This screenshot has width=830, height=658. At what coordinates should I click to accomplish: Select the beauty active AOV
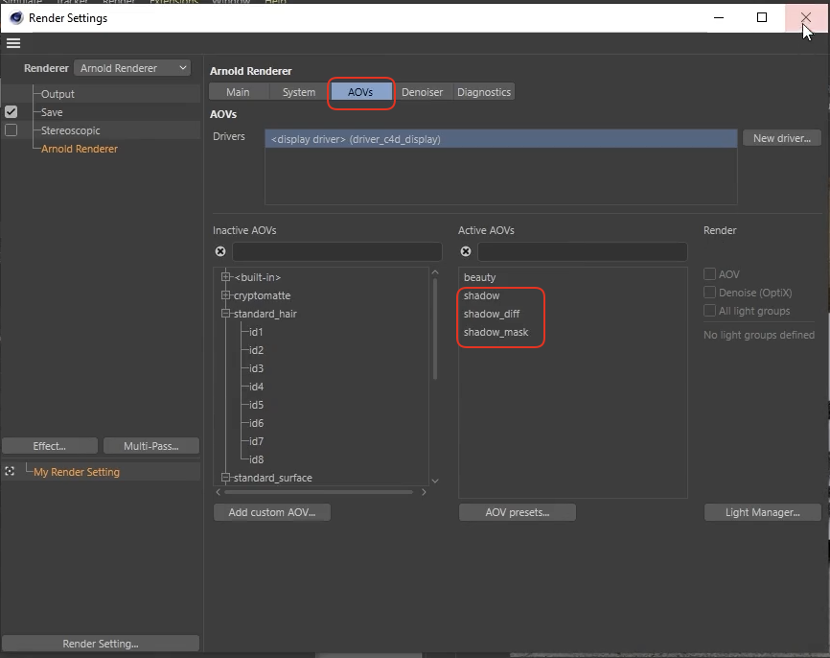pos(479,277)
